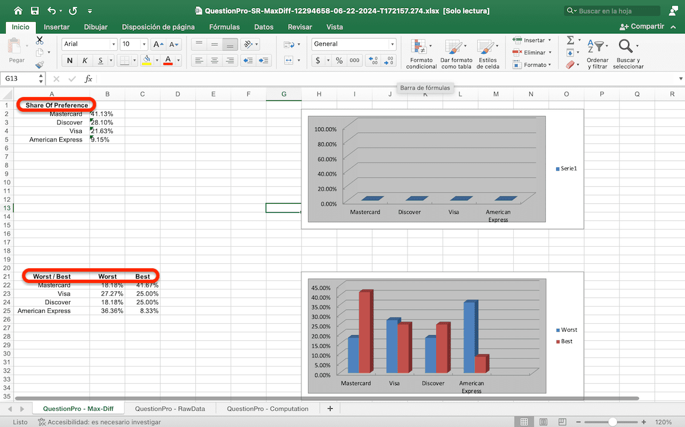The width and height of the screenshot is (685, 427).
Task: Click the Save icon in title bar
Action: click(35, 11)
